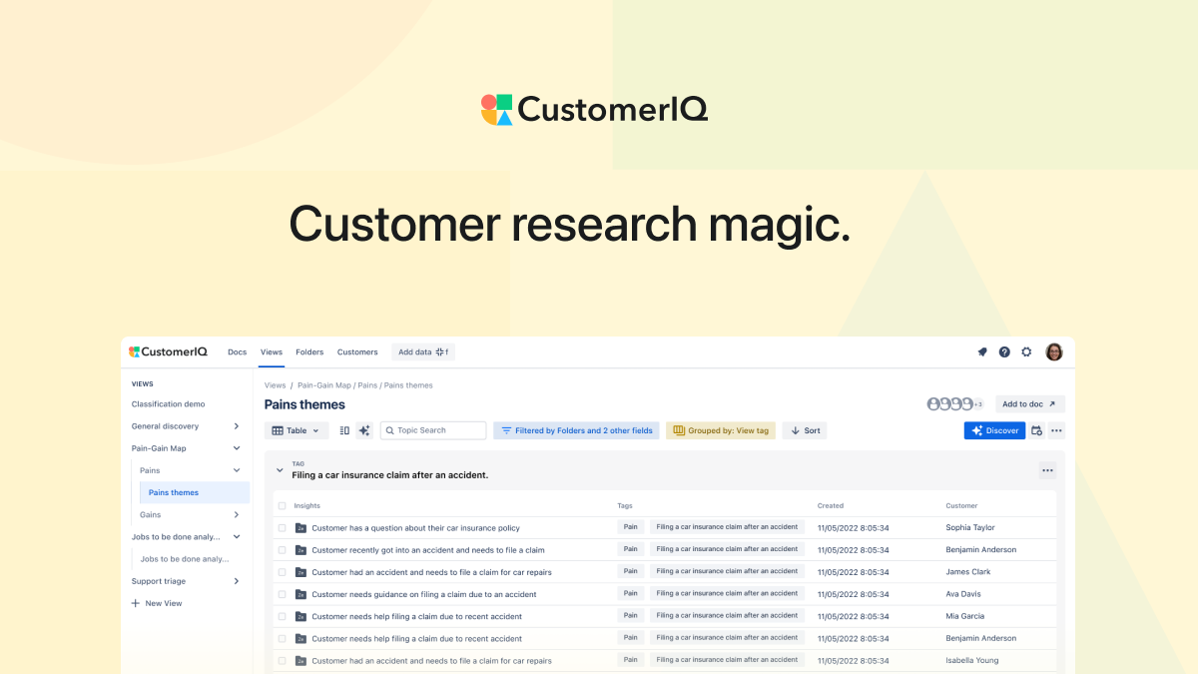The image size is (1198, 674).
Task: Open the 'Filtered by Folders and 2 other fields' control
Action: (576, 430)
